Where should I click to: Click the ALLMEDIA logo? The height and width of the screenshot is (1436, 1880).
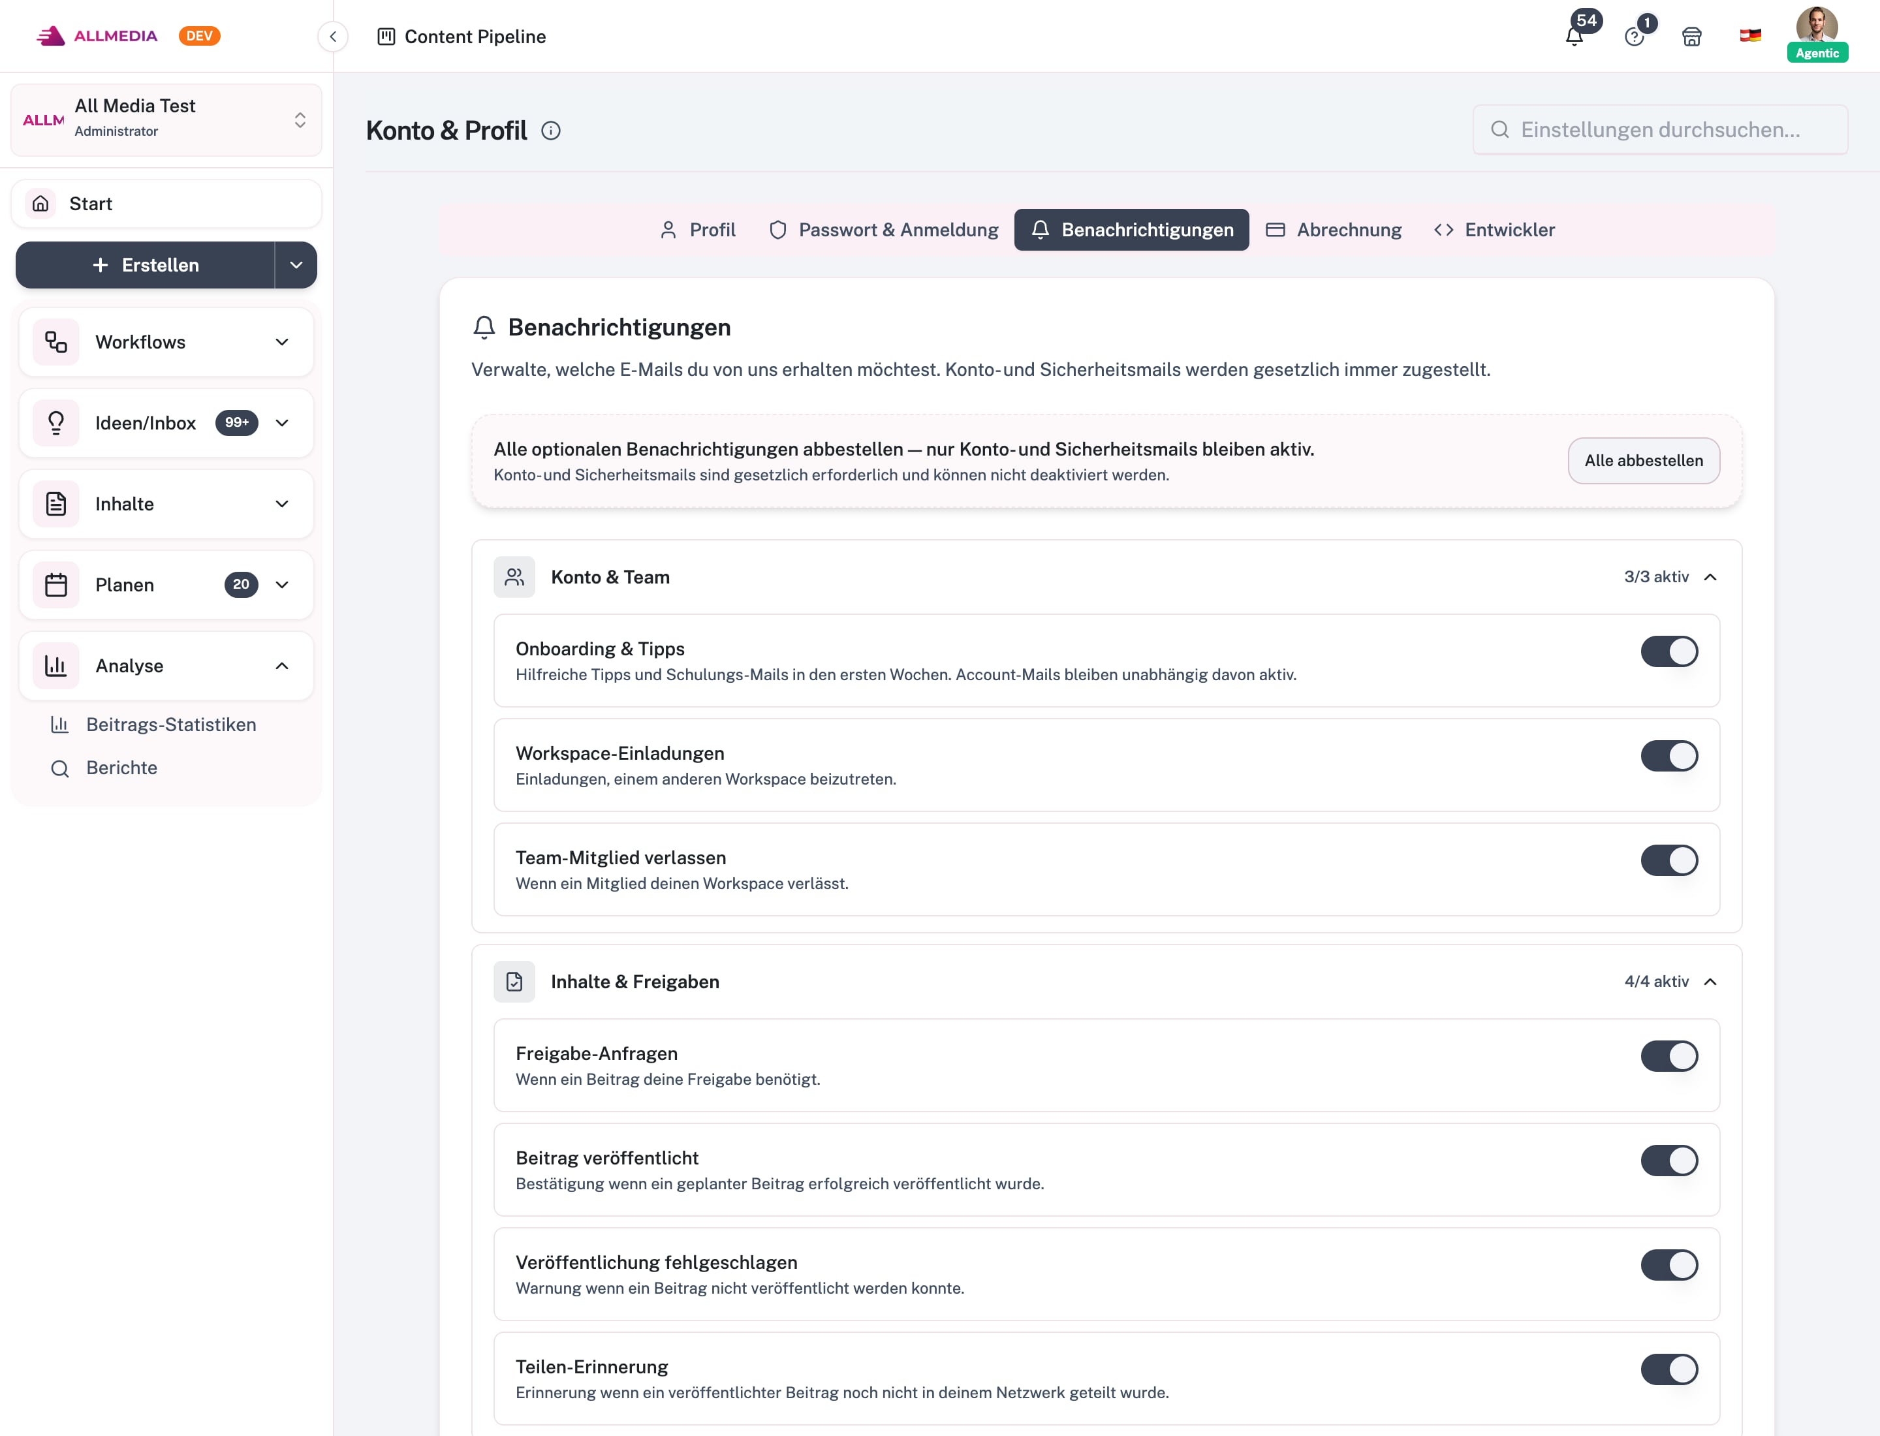click(97, 36)
